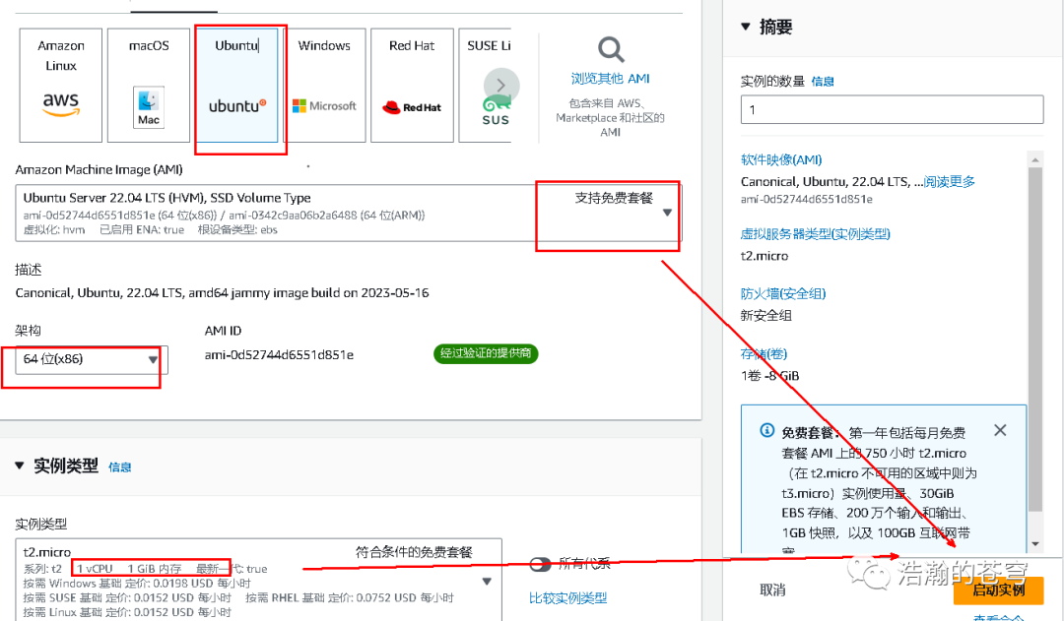The width and height of the screenshot is (1064, 621).
Task: Open 防火墙(安全组) link
Action: pyautogui.click(x=783, y=293)
